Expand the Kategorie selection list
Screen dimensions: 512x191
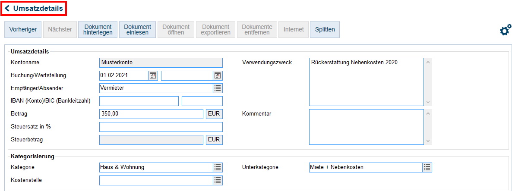218,167
